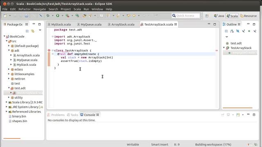Collapse the import section fold in editor
The image size is (262, 147).
53,36
